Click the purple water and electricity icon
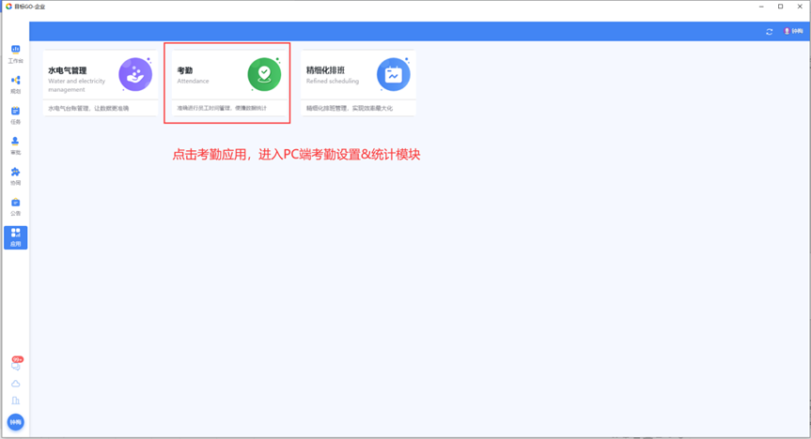This screenshot has width=811, height=439. [x=135, y=74]
